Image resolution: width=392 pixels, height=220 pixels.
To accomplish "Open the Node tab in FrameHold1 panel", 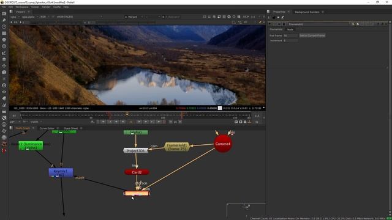I will coord(290,29).
